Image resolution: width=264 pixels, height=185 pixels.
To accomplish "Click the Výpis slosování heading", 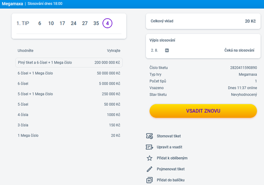I will 162,40.
